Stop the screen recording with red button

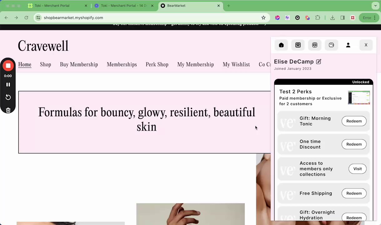pos(8,66)
